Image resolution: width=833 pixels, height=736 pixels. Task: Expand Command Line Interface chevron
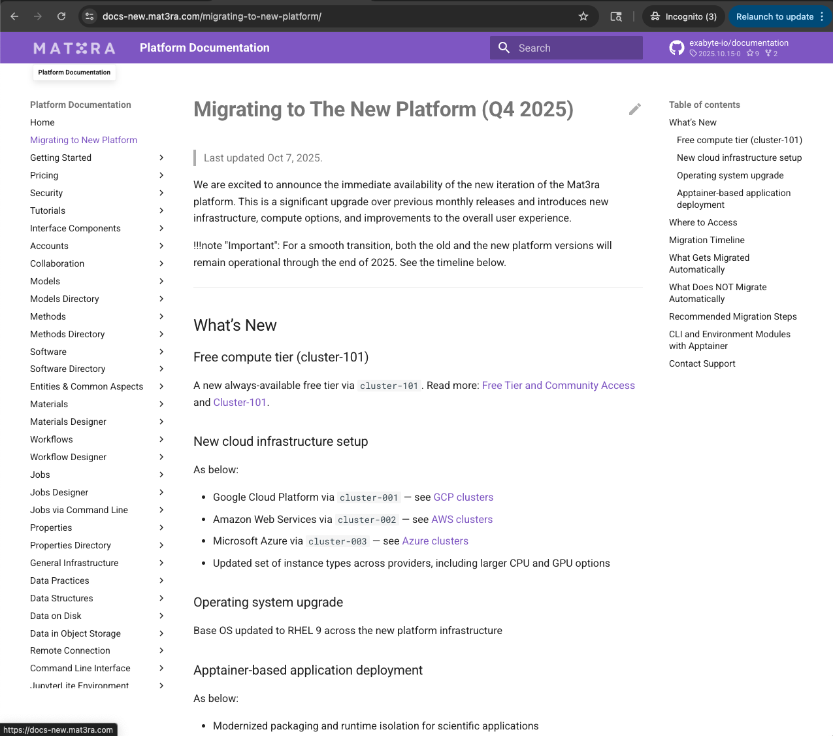coord(161,668)
